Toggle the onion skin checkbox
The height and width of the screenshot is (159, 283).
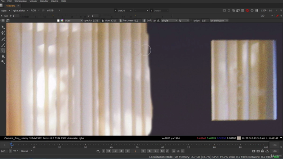191,21
